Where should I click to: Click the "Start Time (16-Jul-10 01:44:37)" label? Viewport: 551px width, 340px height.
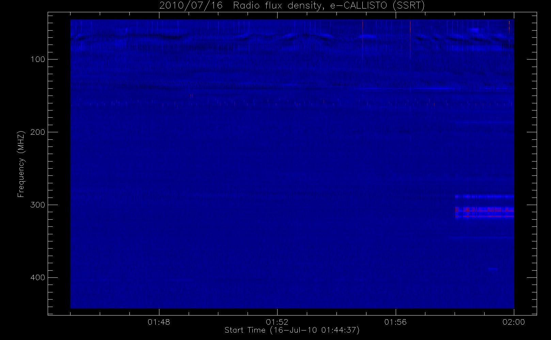(292, 330)
